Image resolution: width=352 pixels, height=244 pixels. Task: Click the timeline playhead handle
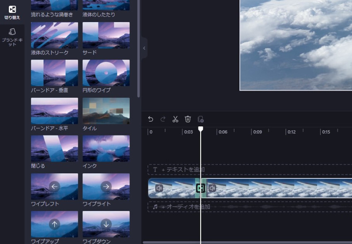click(x=200, y=129)
